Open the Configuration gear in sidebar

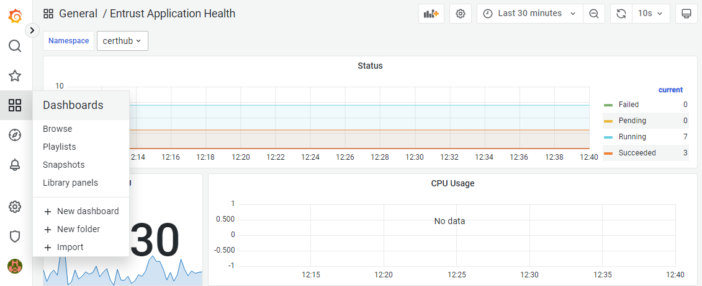[x=15, y=207]
